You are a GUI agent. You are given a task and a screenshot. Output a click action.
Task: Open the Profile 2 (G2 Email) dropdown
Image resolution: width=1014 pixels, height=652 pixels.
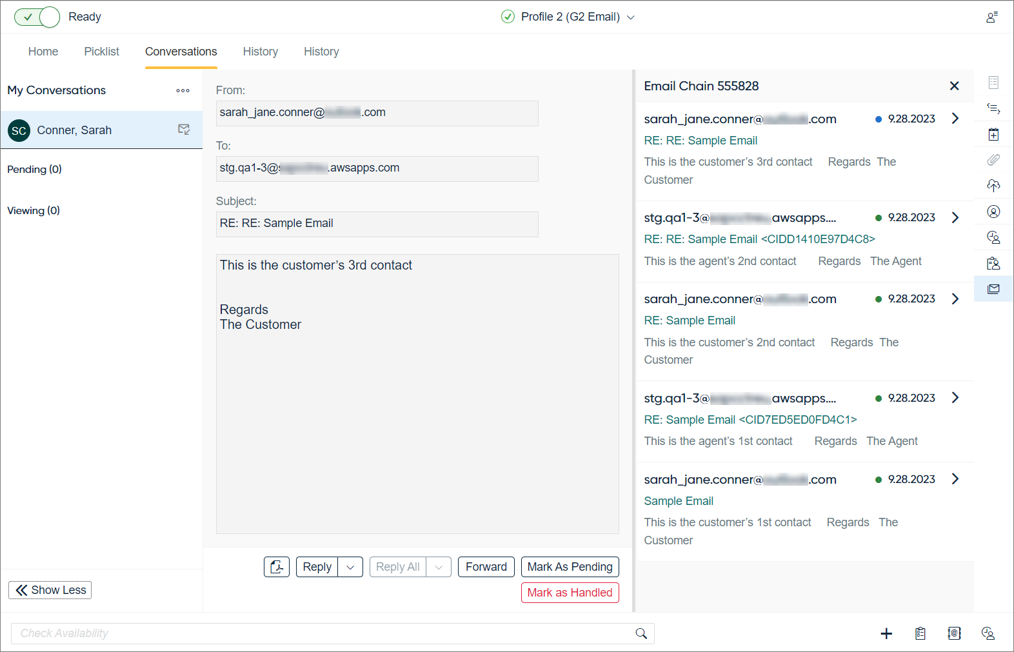point(568,17)
